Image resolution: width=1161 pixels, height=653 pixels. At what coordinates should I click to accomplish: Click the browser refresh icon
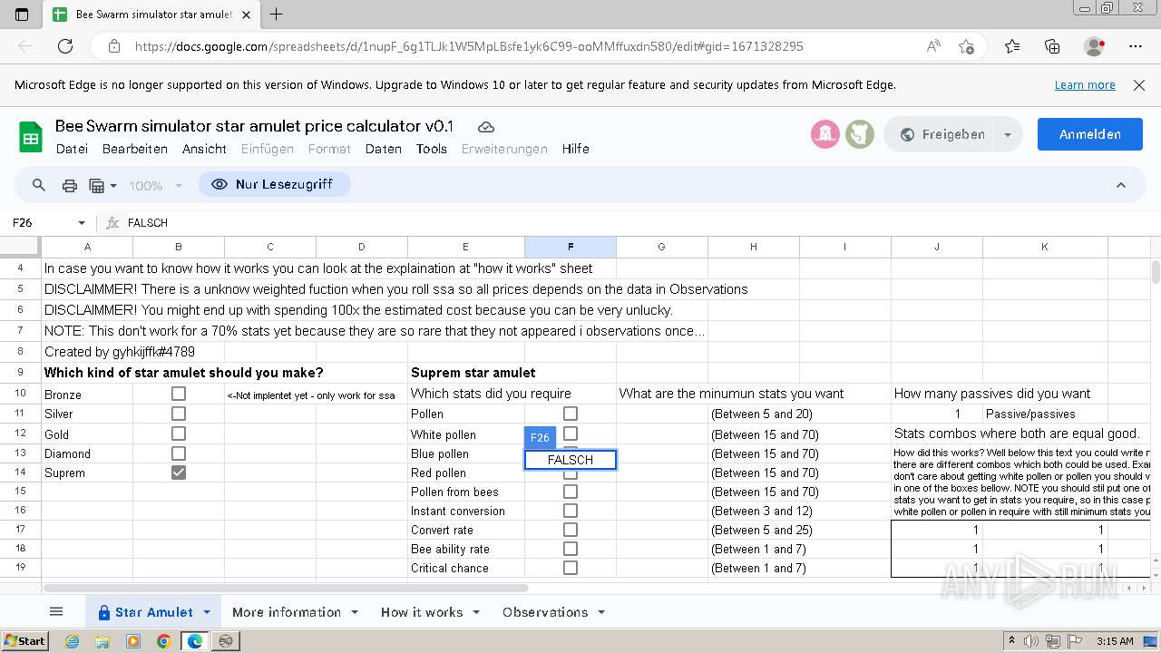pos(65,46)
